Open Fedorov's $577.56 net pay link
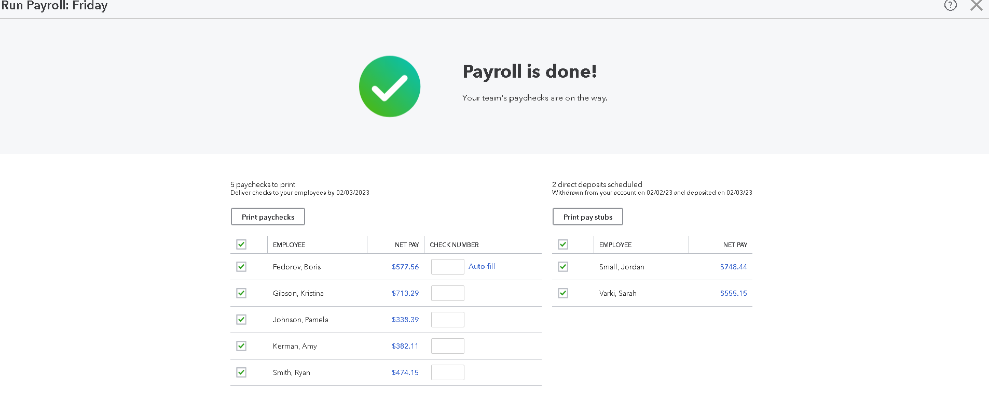The height and width of the screenshot is (403, 989). 405,267
